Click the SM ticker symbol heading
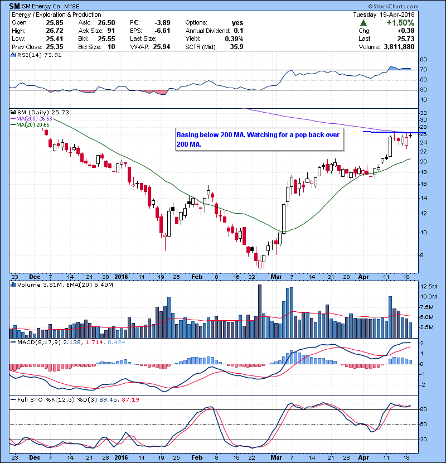Image resolution: width=446 pixels, height=463 pixels. click(14, 6)
